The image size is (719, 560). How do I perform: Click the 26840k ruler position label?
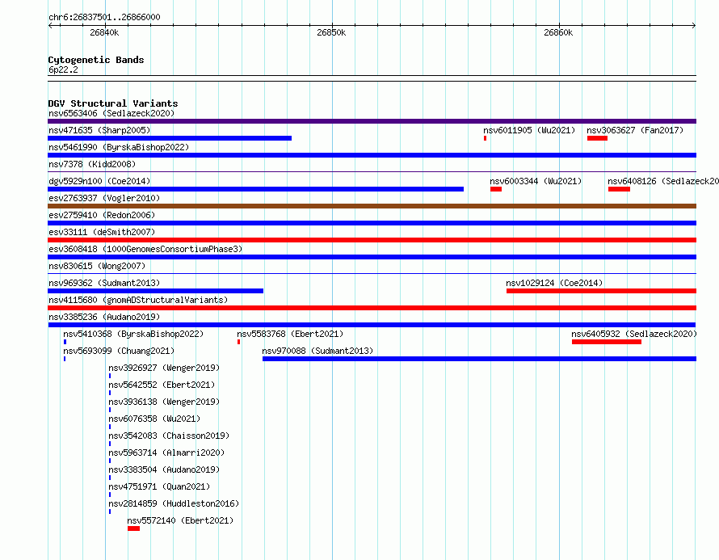(104, 32)
